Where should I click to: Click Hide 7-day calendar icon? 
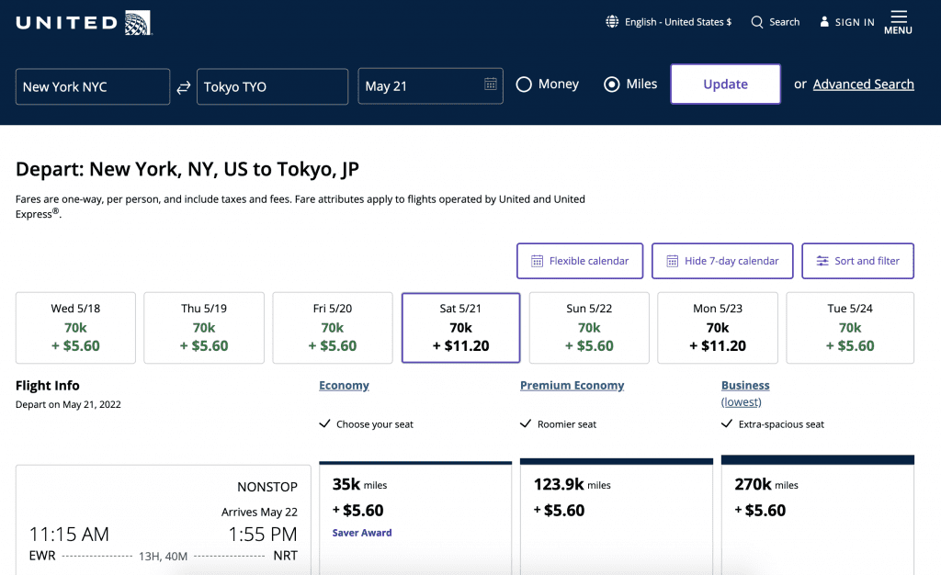(672, 261)
